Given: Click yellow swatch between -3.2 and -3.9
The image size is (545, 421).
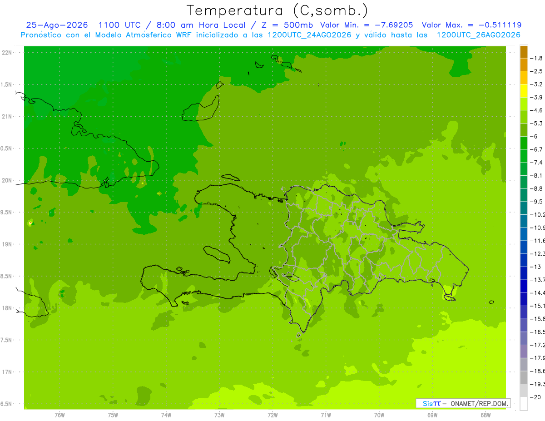Looking at the screenshot, I should coord(524,91).
